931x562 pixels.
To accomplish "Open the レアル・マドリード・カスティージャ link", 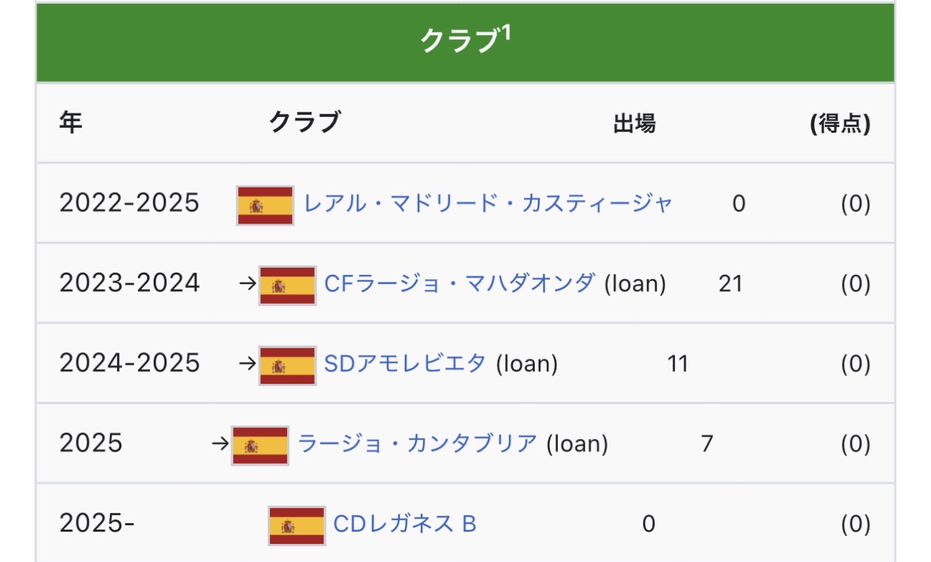I will (488, 203).
